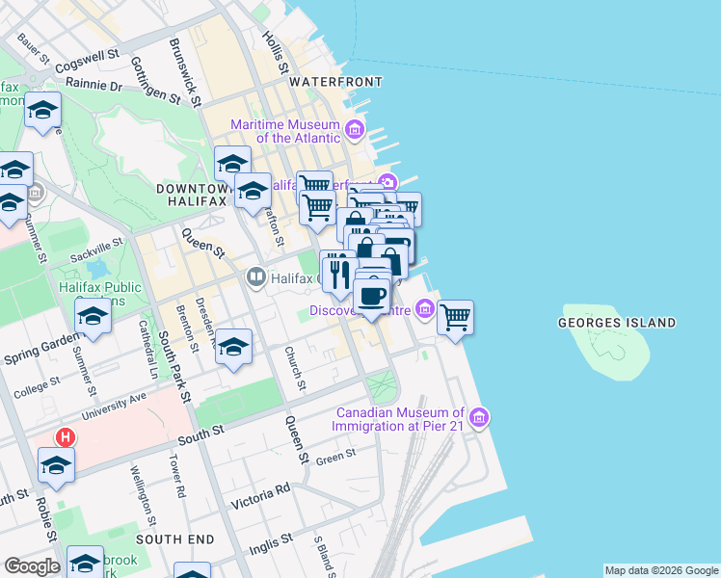Select the coffee cup cafe marker

tap(372, 297)
